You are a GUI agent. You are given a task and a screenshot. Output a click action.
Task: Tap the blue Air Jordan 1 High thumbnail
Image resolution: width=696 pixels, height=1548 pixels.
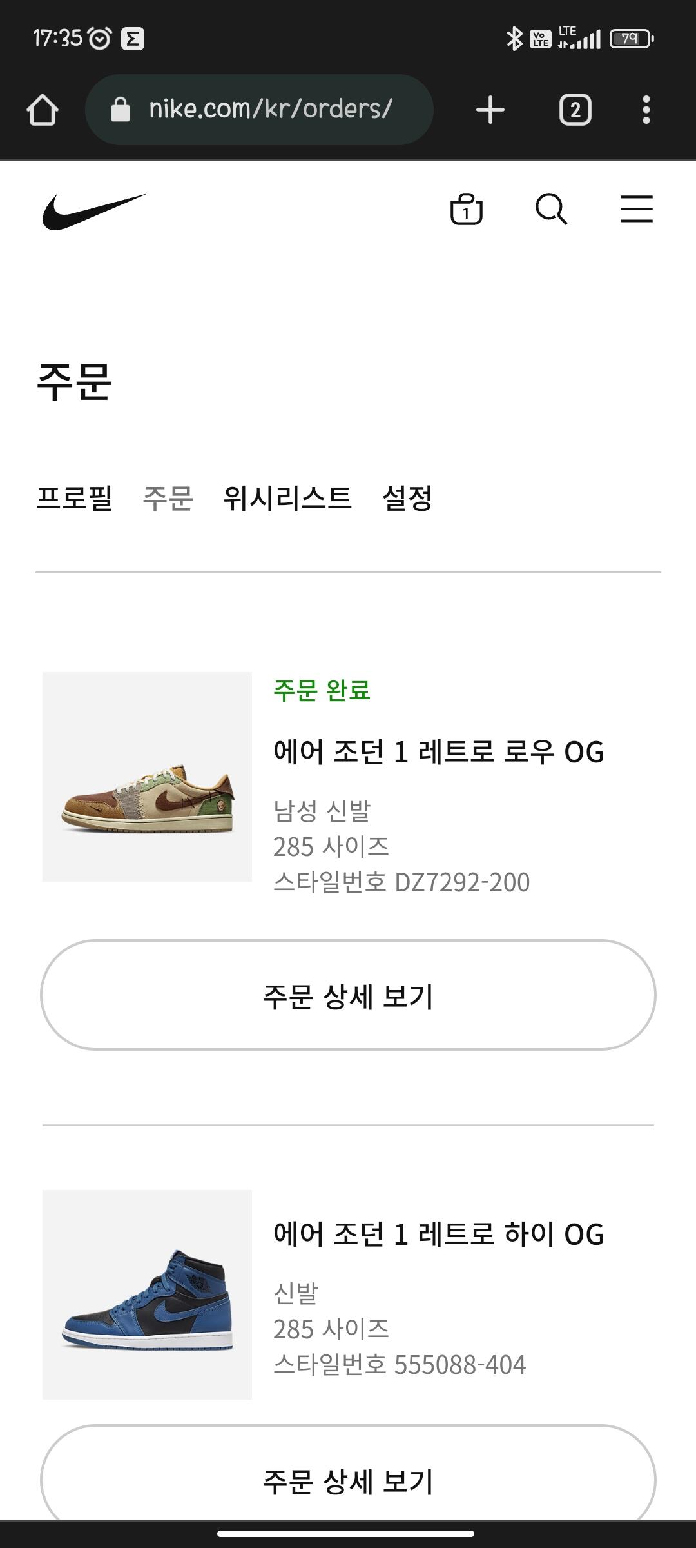[147, 1294]
